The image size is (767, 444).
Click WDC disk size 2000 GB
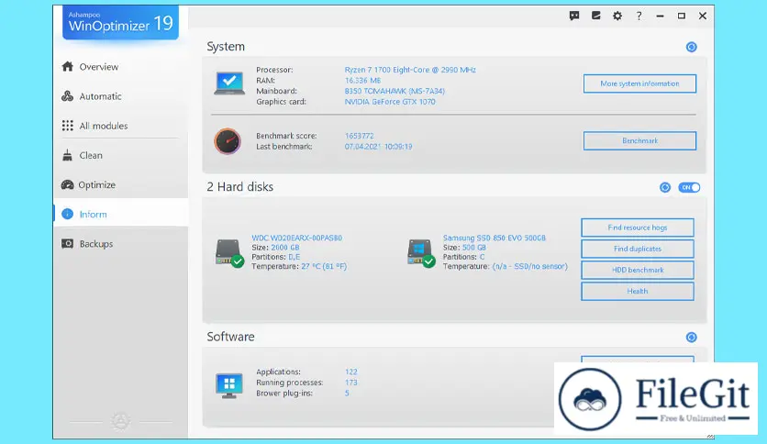click(x=285, y=248)
